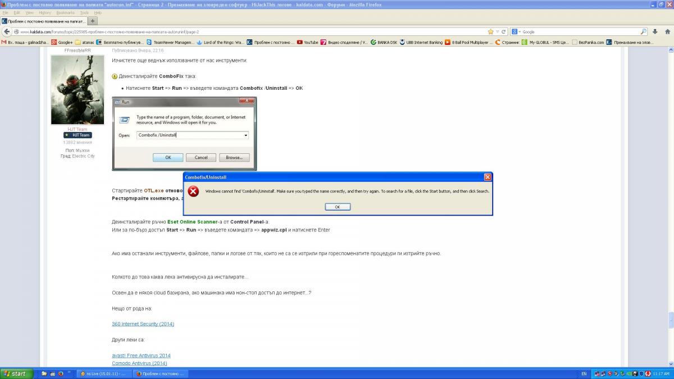Open the Google search engine dropdown

click(x=516, y=32)
